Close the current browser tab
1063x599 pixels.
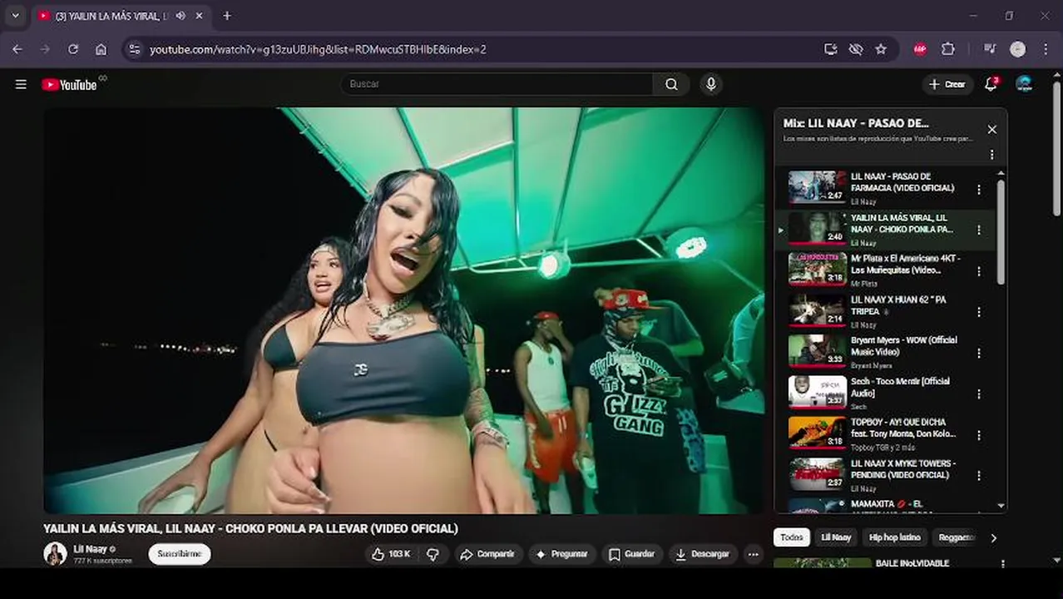pos(199,16)
